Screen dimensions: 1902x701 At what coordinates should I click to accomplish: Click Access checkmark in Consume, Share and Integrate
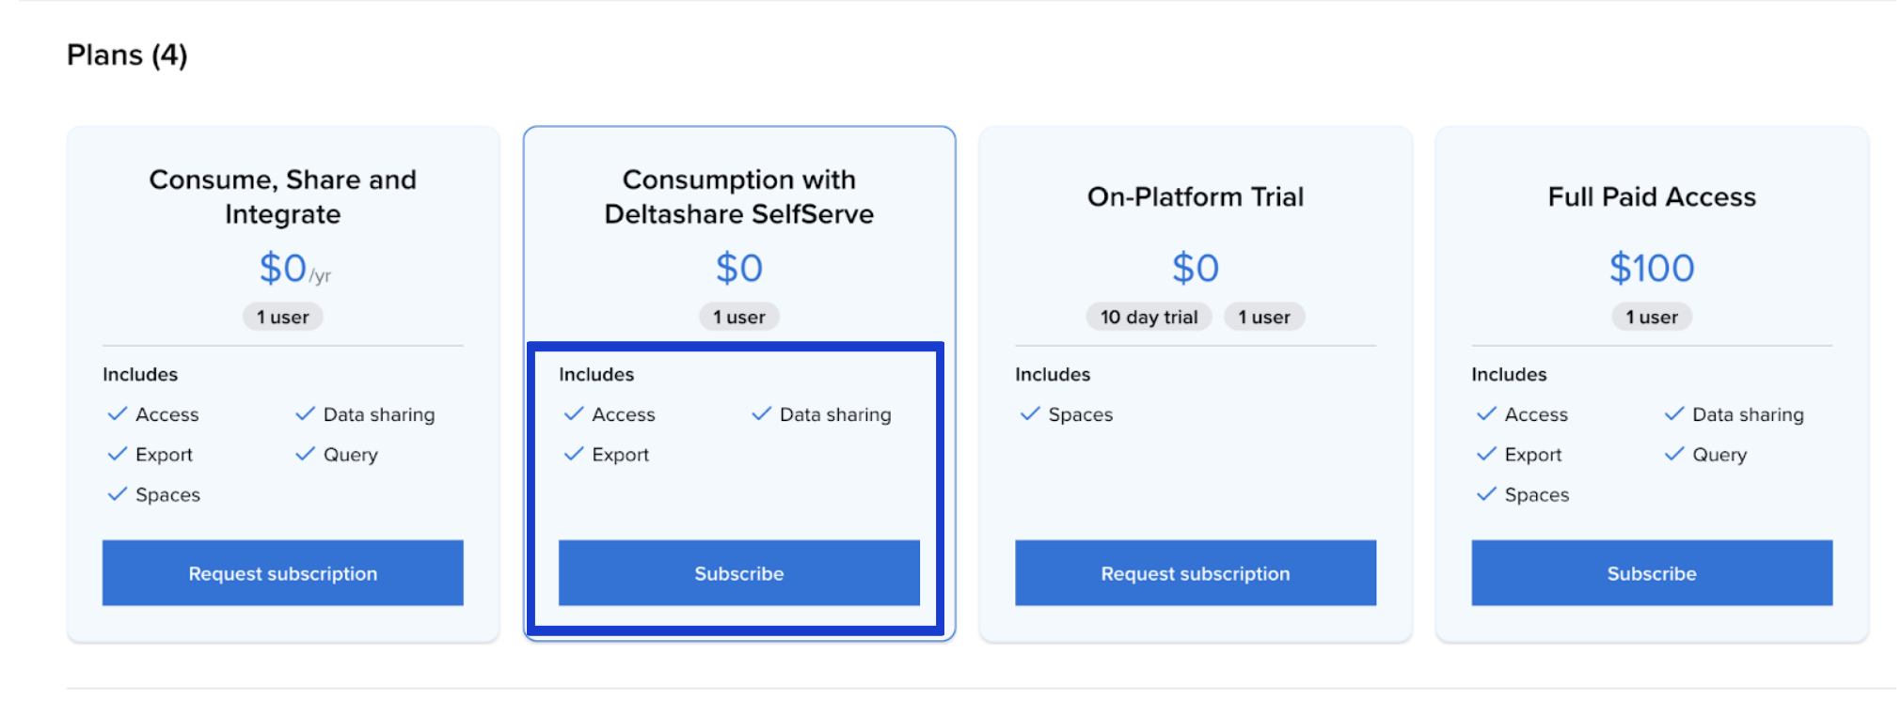118,414
